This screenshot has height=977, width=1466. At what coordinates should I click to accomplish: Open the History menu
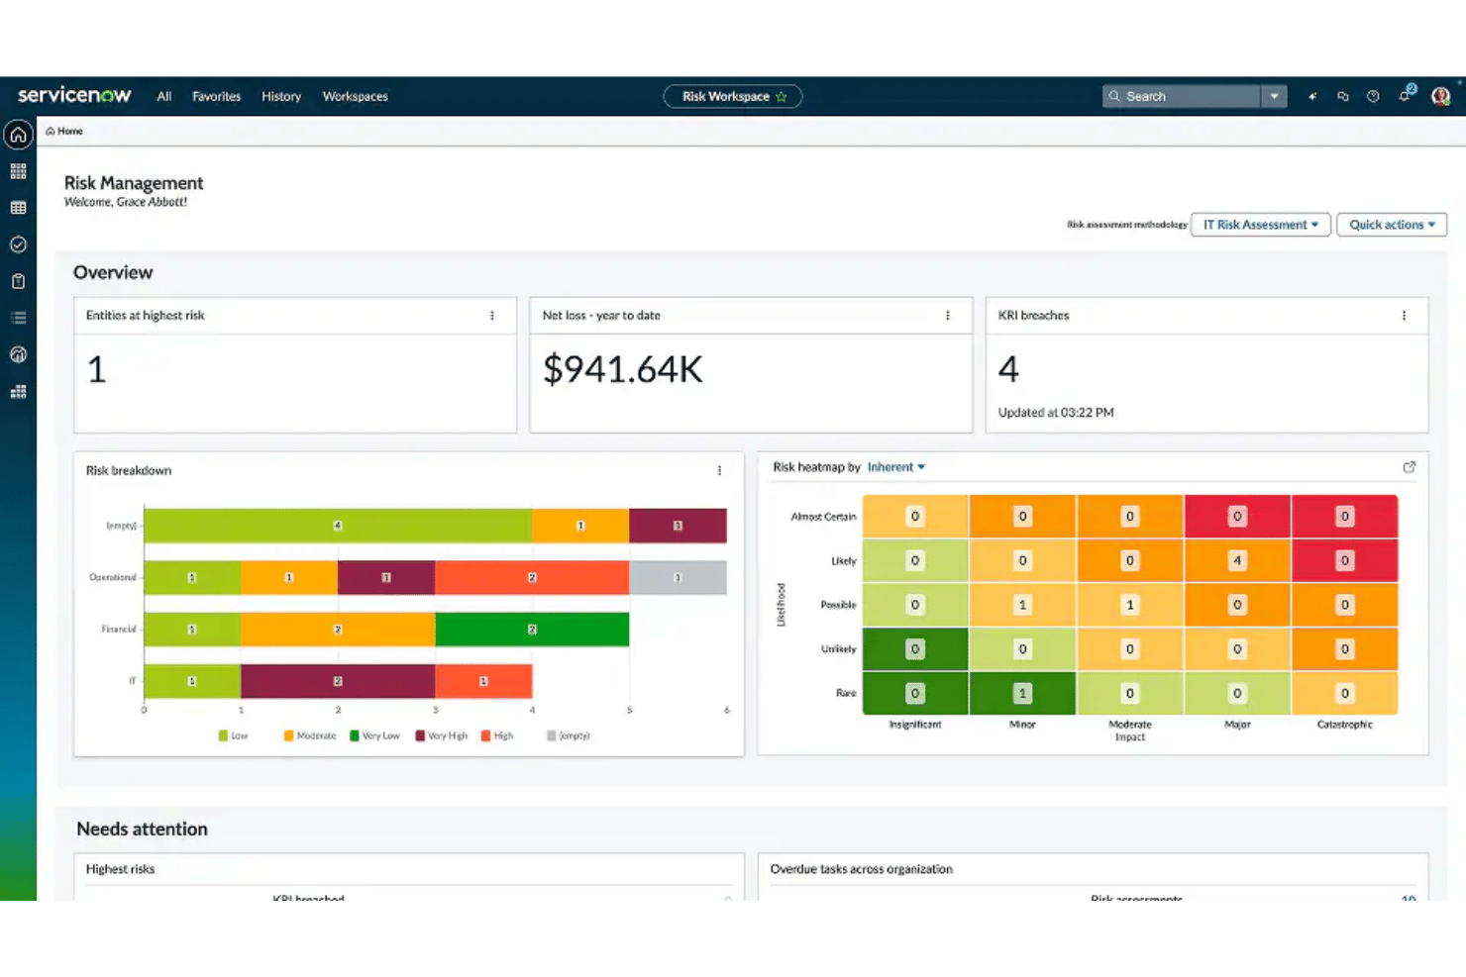coord(281,97)
